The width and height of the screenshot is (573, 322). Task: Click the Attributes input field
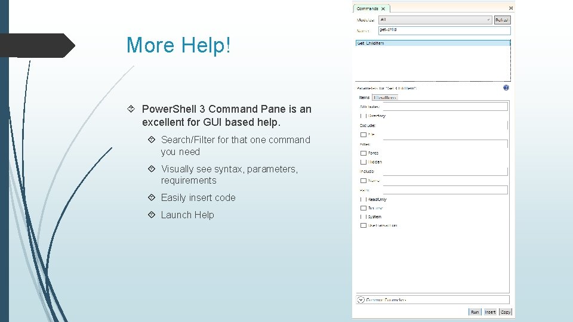pyautogui.click(x=445, y=106)
